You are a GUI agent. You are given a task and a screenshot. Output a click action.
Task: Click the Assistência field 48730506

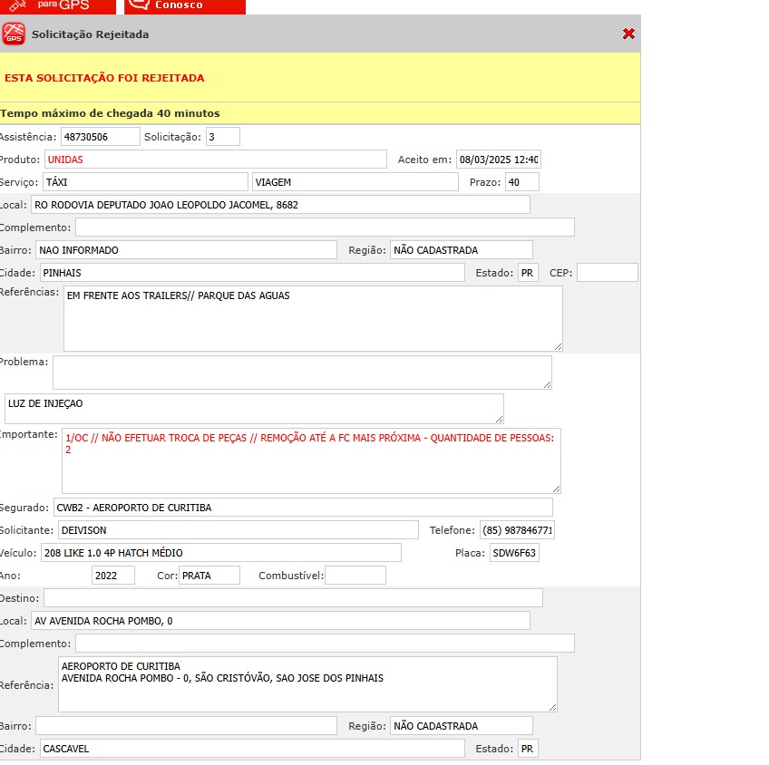point(100,137)
